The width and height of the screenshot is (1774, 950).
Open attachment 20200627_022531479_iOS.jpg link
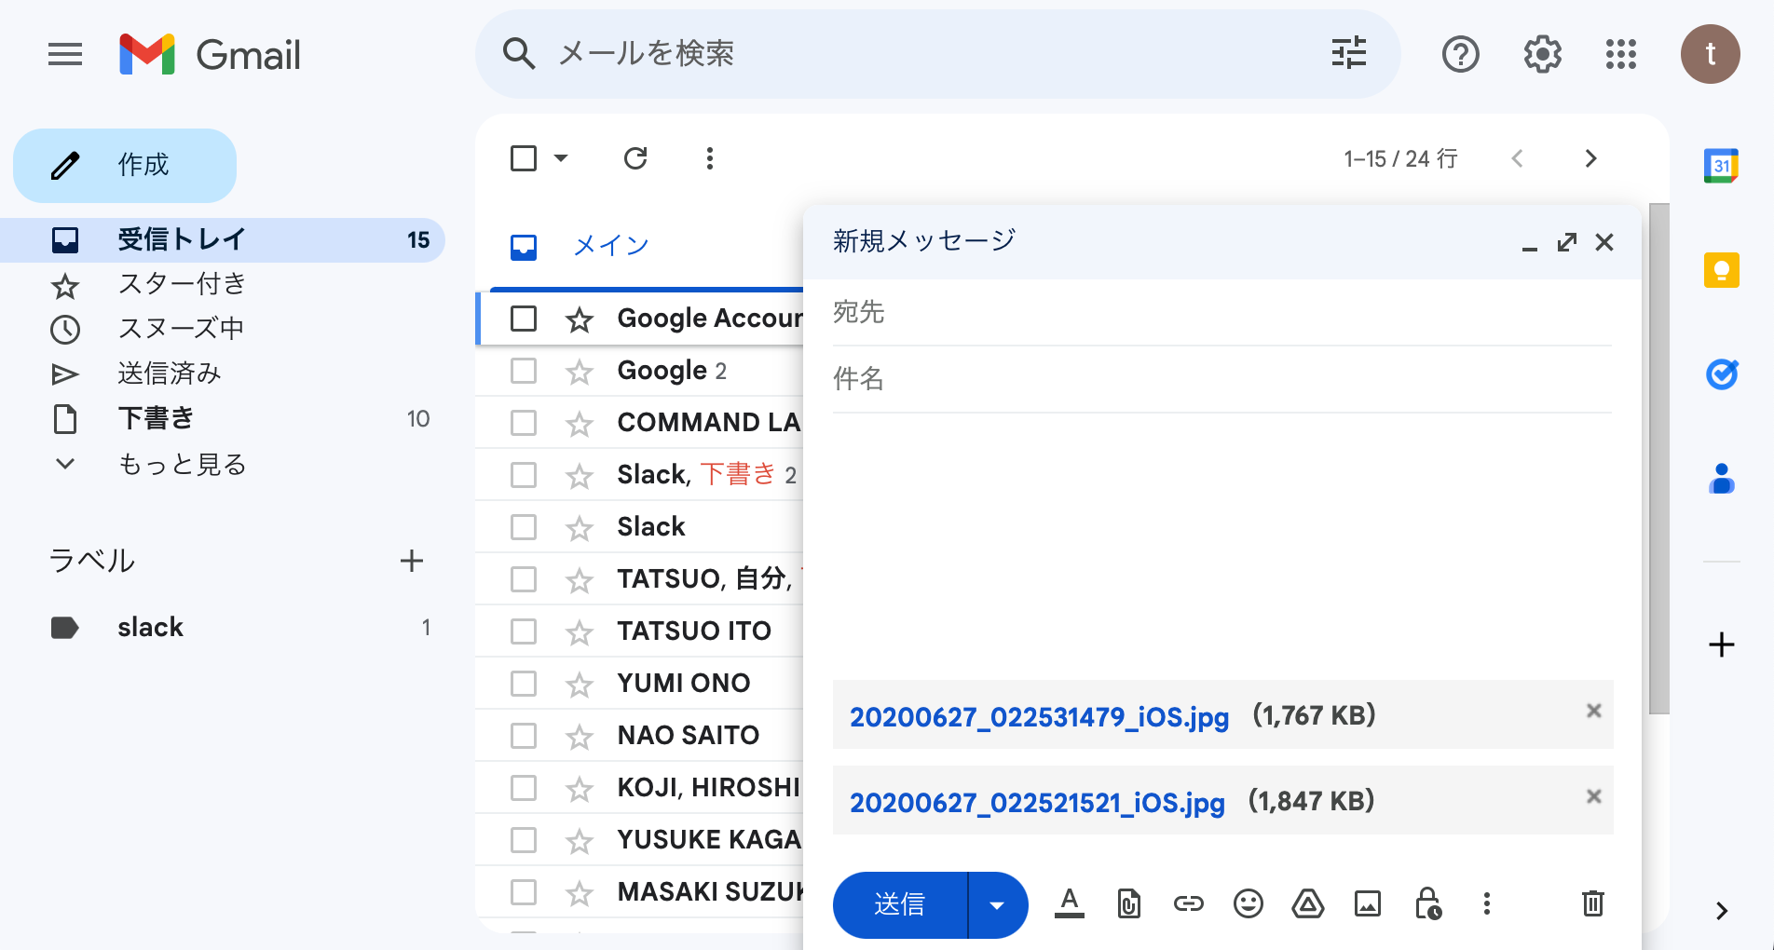click(1039, 716)
